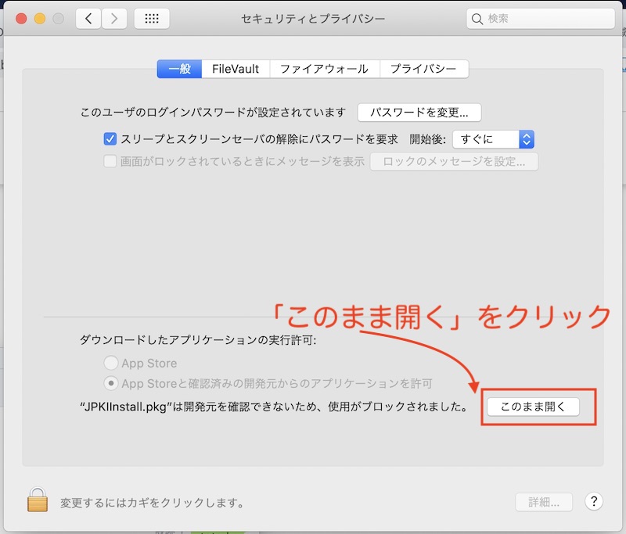626x534 pixels.
Task: Click the このまま開く button
Action: tap(533, 407)
